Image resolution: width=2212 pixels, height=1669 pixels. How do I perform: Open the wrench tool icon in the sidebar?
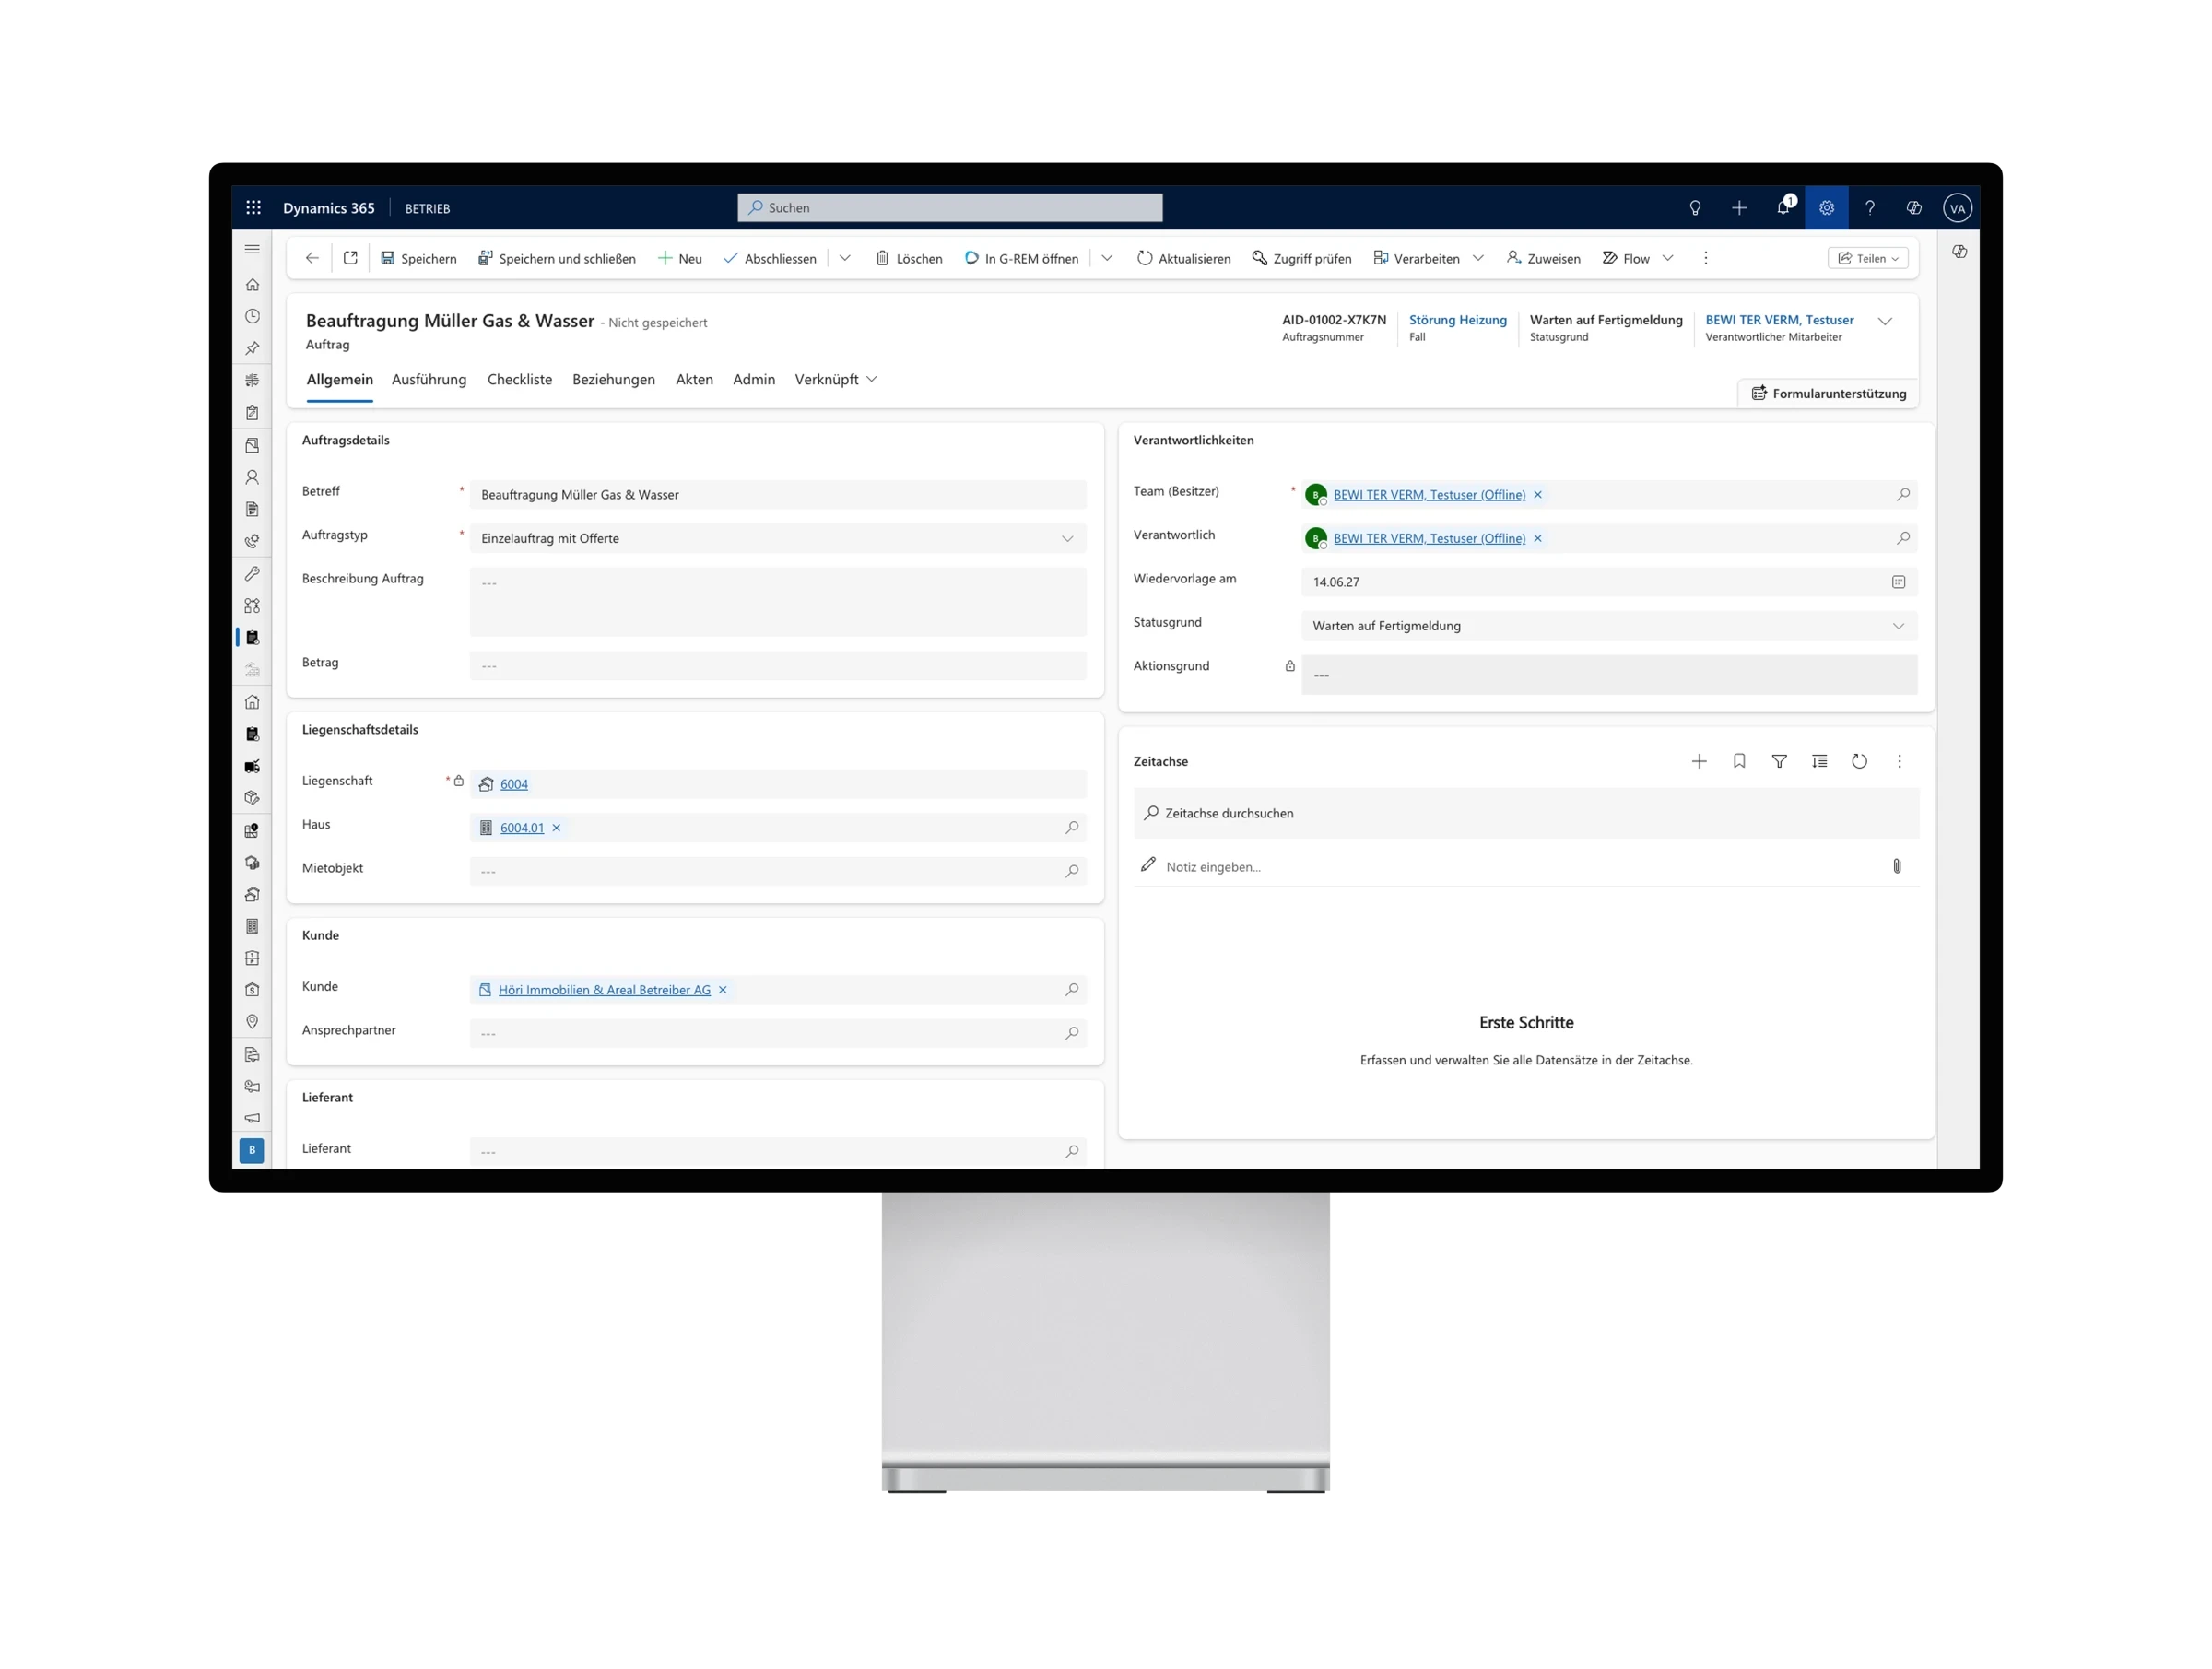pos(252,573)
